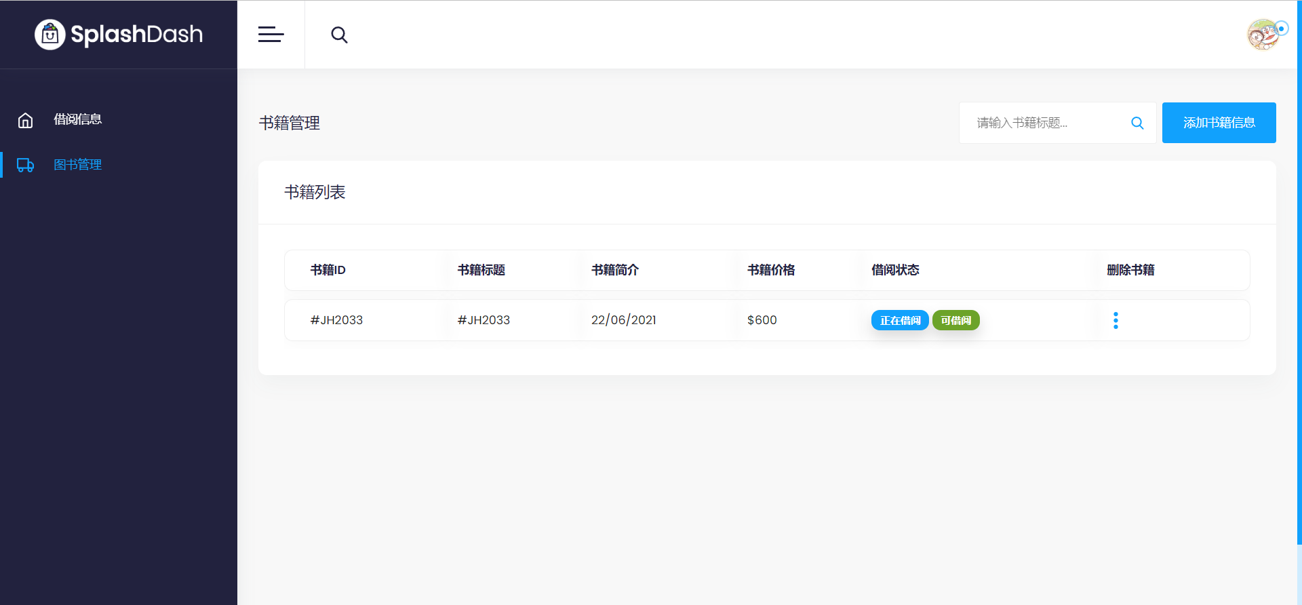Click the 正在借阅 status badge

(x=900, y=320)
